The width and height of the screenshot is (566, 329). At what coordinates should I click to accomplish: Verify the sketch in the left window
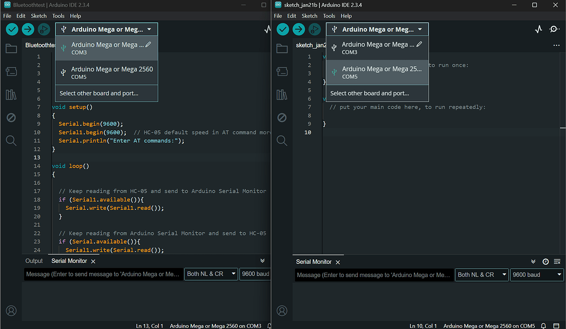(11, 29)
